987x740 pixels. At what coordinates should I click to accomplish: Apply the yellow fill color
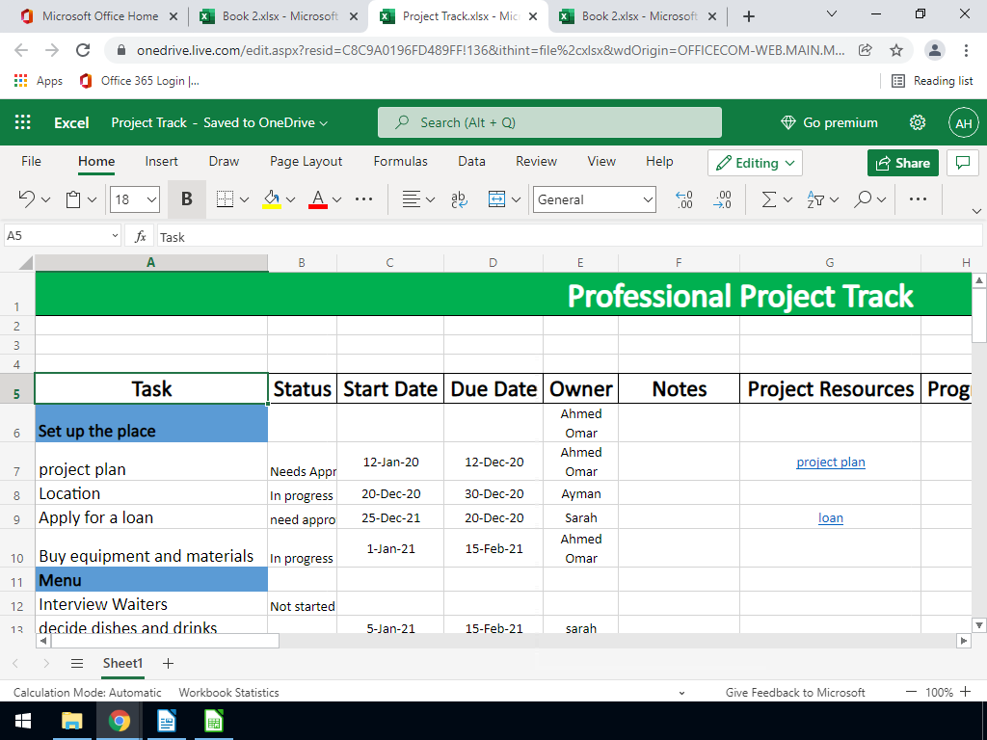coord(272,199)
